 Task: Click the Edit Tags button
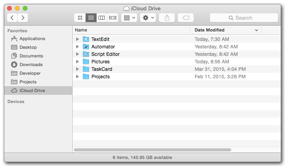tap(186, 18)
